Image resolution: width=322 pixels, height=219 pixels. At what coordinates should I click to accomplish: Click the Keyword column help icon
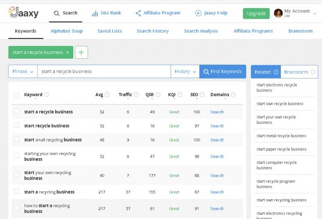click(x=47, y=95)
